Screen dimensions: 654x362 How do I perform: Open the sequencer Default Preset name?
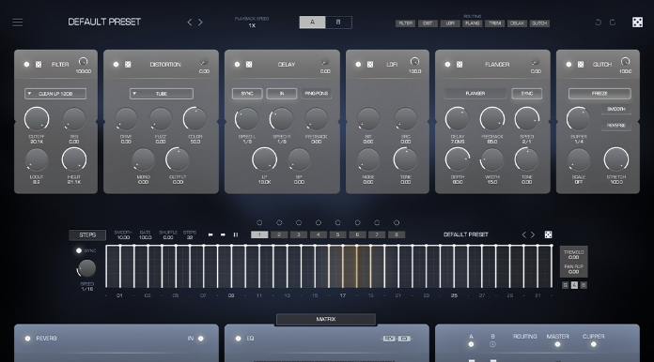pyautogui.click(x=466, y=234)
